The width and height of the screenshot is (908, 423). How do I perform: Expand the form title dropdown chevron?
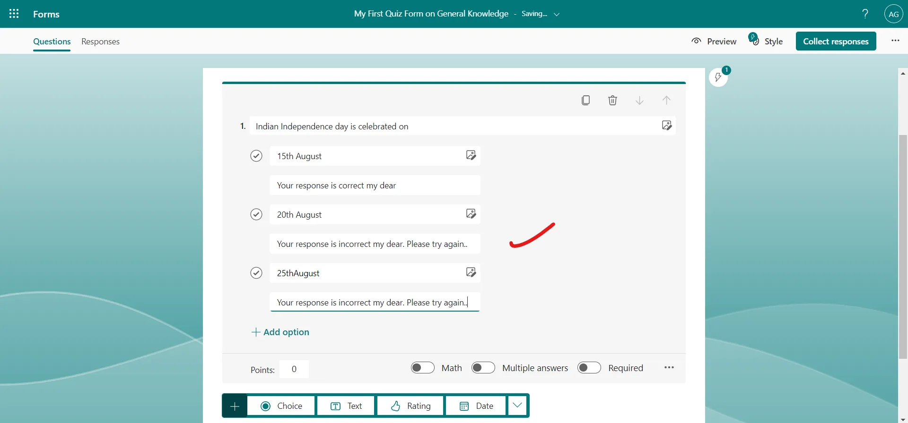pos(557,14)
